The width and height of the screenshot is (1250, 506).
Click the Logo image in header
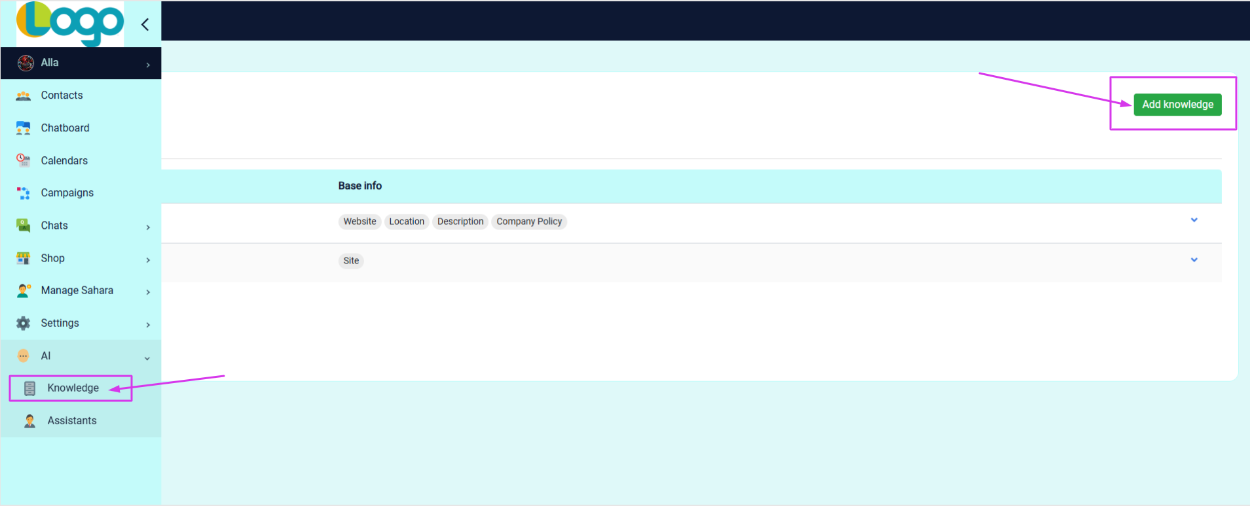click(70, 24)
